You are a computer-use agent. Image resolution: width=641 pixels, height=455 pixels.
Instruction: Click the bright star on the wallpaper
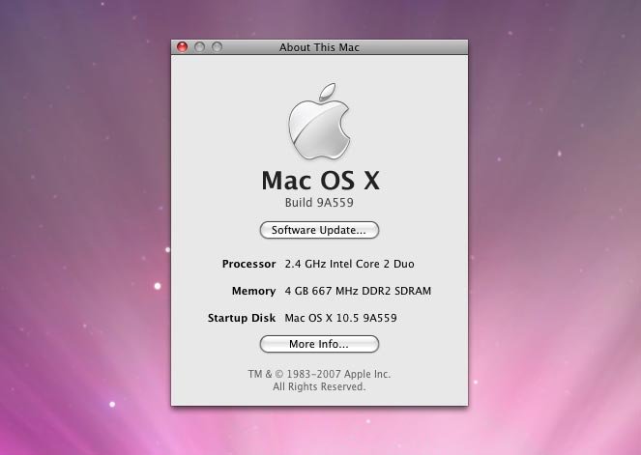tap(158, 285)
